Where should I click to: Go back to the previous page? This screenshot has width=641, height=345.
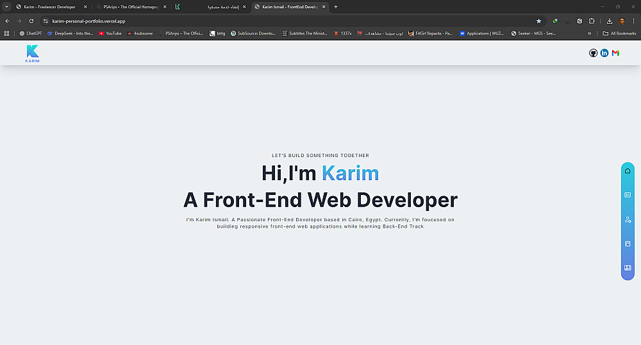tap(7, 21)
